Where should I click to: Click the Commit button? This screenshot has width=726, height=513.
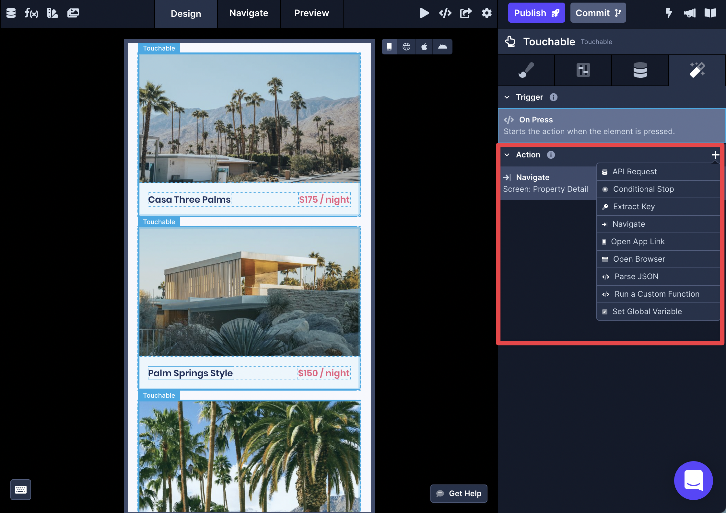point(598,13)
